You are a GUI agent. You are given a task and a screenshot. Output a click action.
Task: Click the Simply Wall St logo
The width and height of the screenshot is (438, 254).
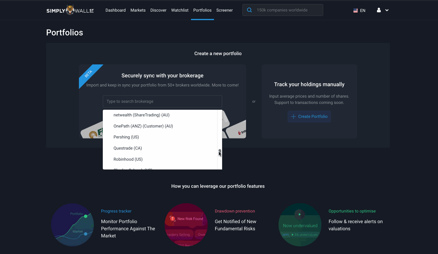click(70, 10)
